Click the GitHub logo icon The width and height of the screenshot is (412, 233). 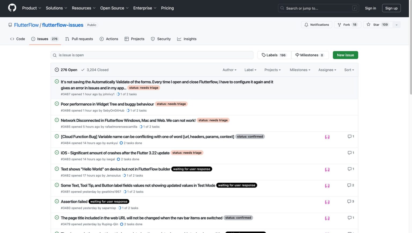click(x=12, y=8)
